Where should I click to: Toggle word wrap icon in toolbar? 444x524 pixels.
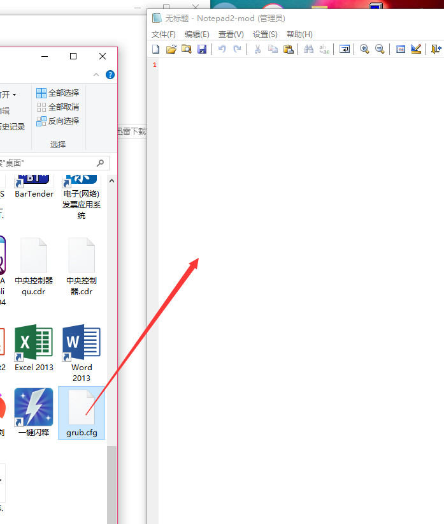click(344, 49)
